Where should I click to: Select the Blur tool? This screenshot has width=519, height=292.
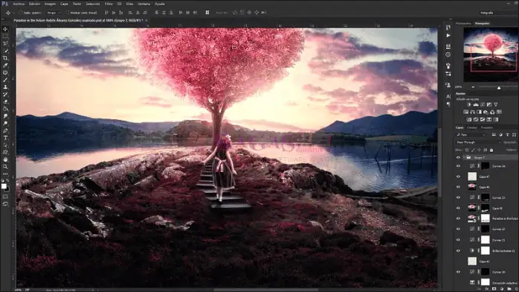pyautogui.click(x=5, y=116)
